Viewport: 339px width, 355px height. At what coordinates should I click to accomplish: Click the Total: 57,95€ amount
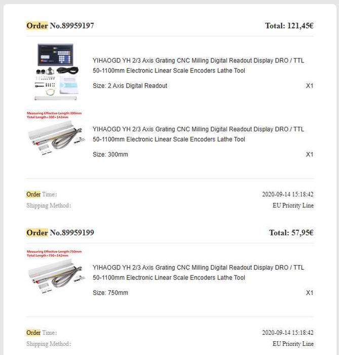tap(291, 233)
